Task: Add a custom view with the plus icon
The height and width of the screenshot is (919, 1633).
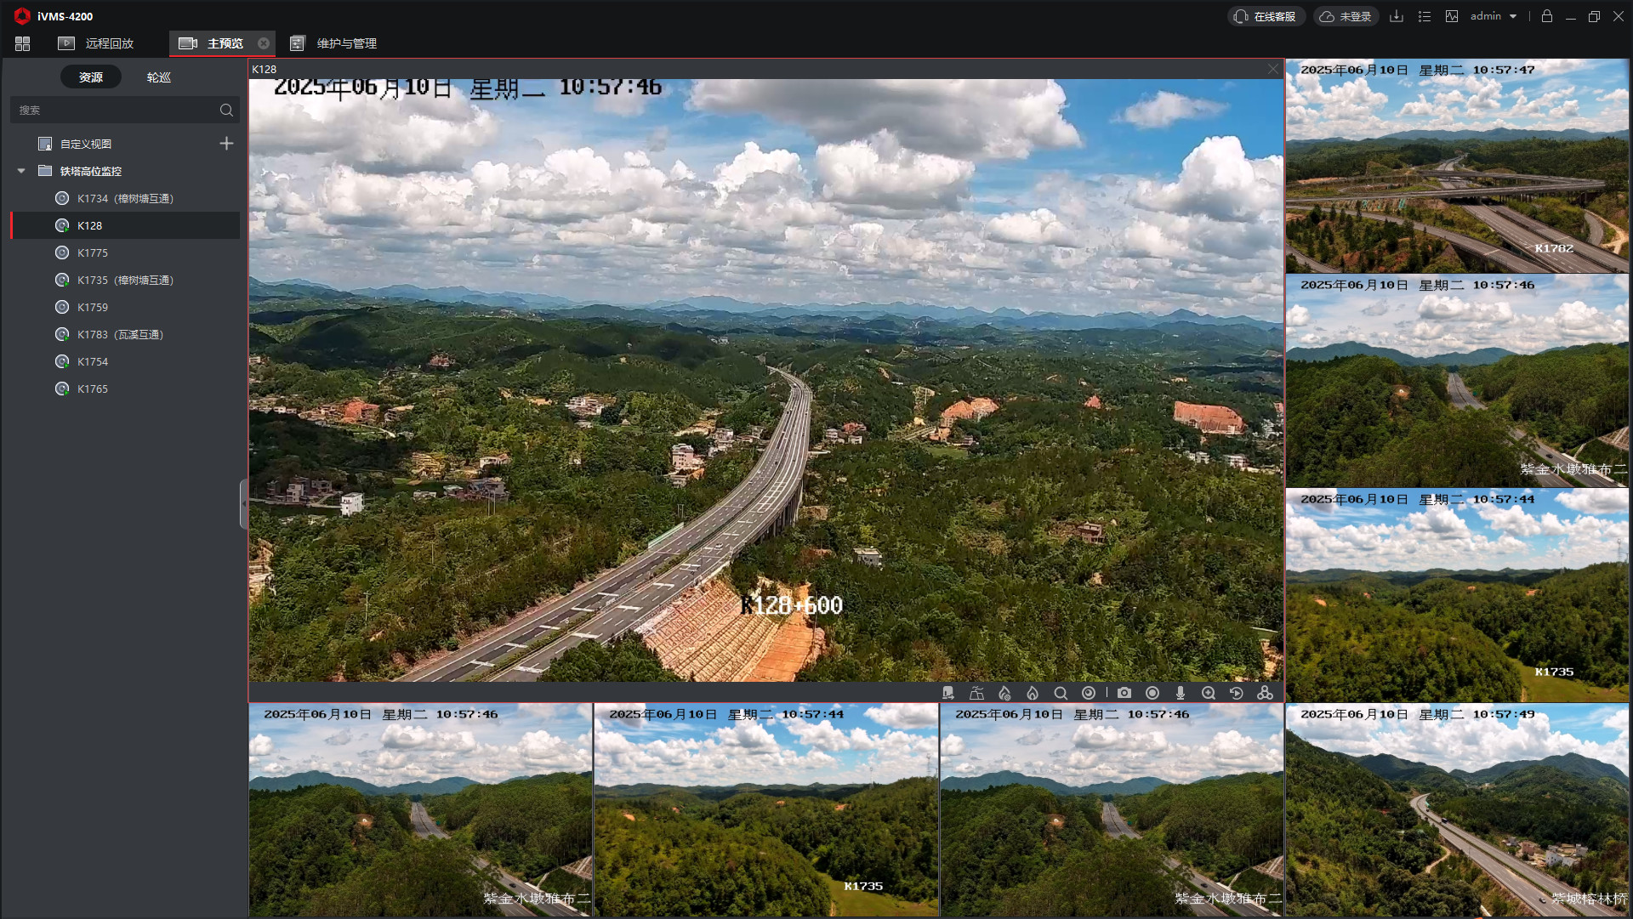Action: 226,144
